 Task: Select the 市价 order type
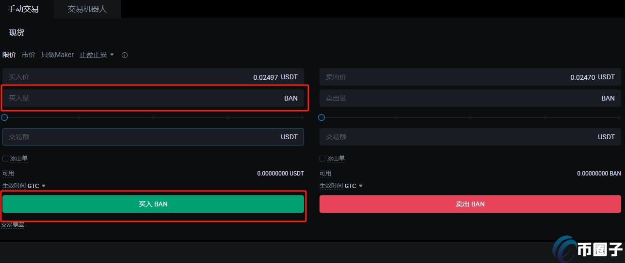(29, 55)
